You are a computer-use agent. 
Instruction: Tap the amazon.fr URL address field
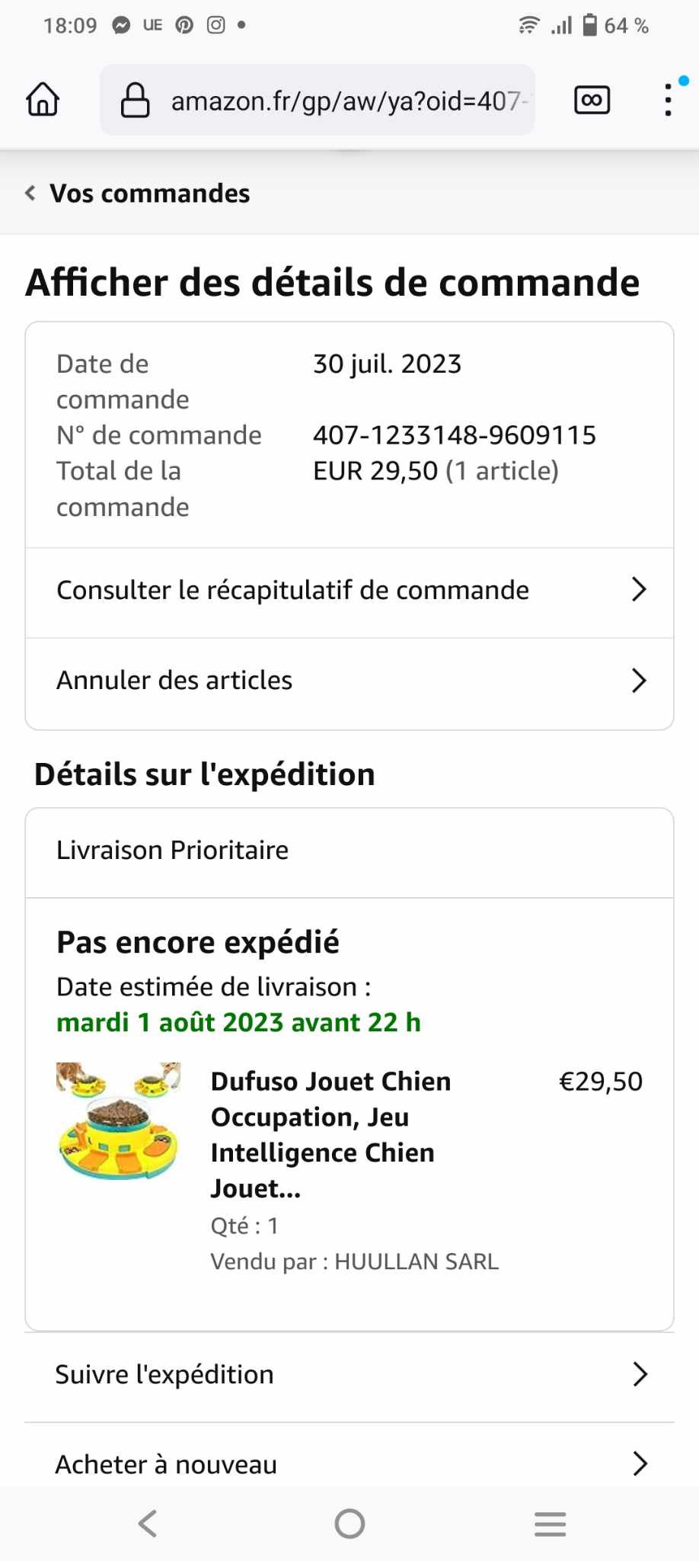pos(346,101)
